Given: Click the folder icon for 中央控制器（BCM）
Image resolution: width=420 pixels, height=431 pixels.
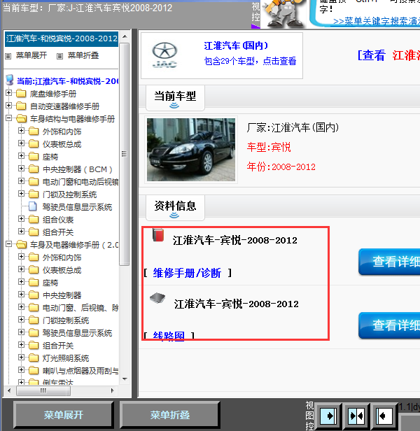Looking at the screenshot, I should coord(34,169).
